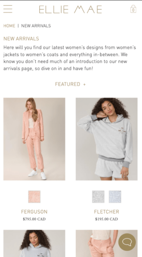The image size is (142, 257).
Task: Open the Fletcher grey hoodie photo
Action: click(106, 139)
